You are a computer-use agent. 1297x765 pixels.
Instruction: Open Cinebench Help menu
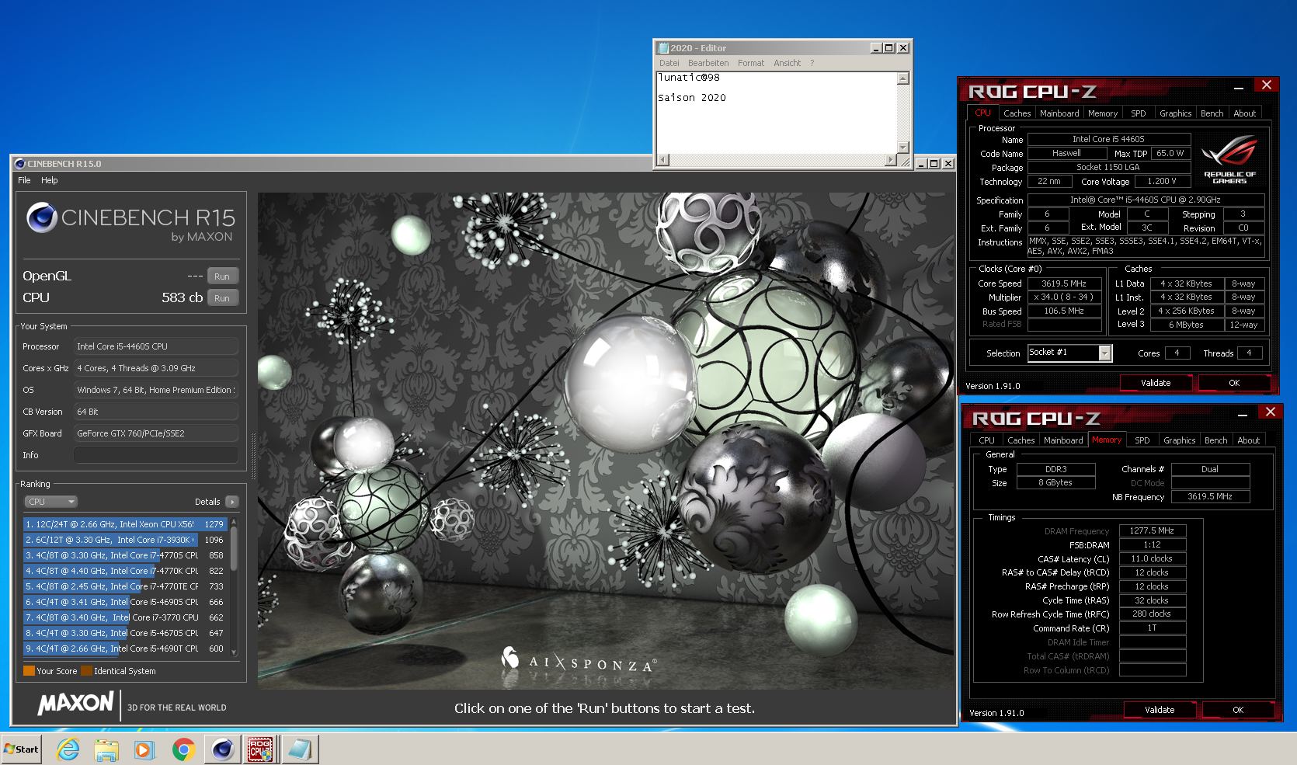[50, 180]
